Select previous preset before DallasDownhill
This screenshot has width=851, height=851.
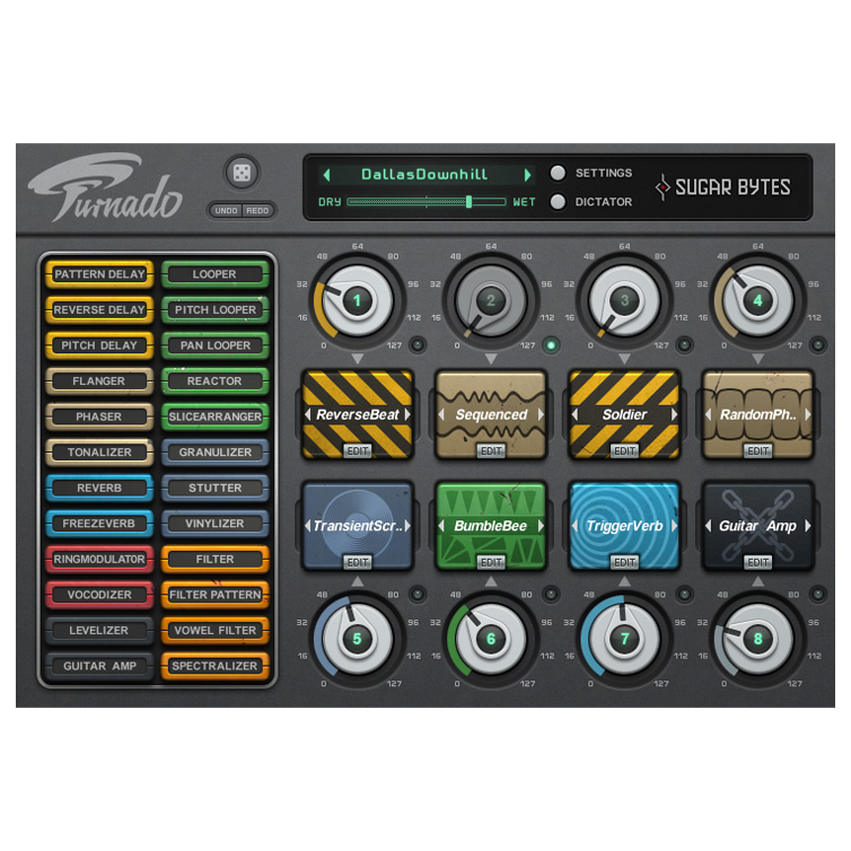(x=326, y=175)
